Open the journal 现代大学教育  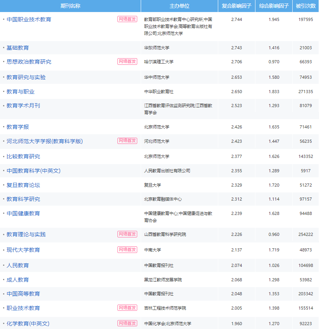pos(23,250)
